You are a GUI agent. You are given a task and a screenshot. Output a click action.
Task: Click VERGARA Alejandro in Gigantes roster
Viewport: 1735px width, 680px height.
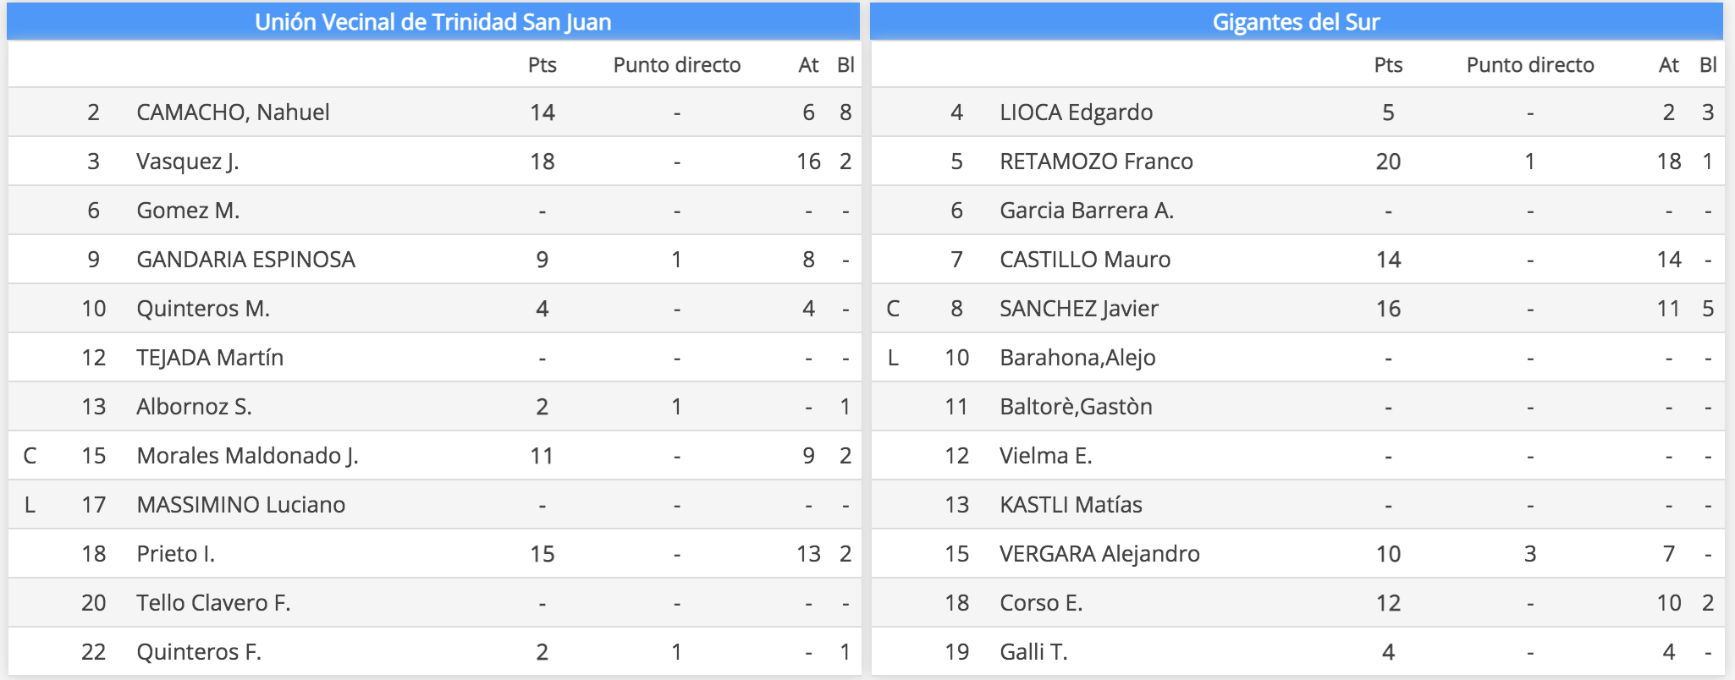[x=1099, y=554]
